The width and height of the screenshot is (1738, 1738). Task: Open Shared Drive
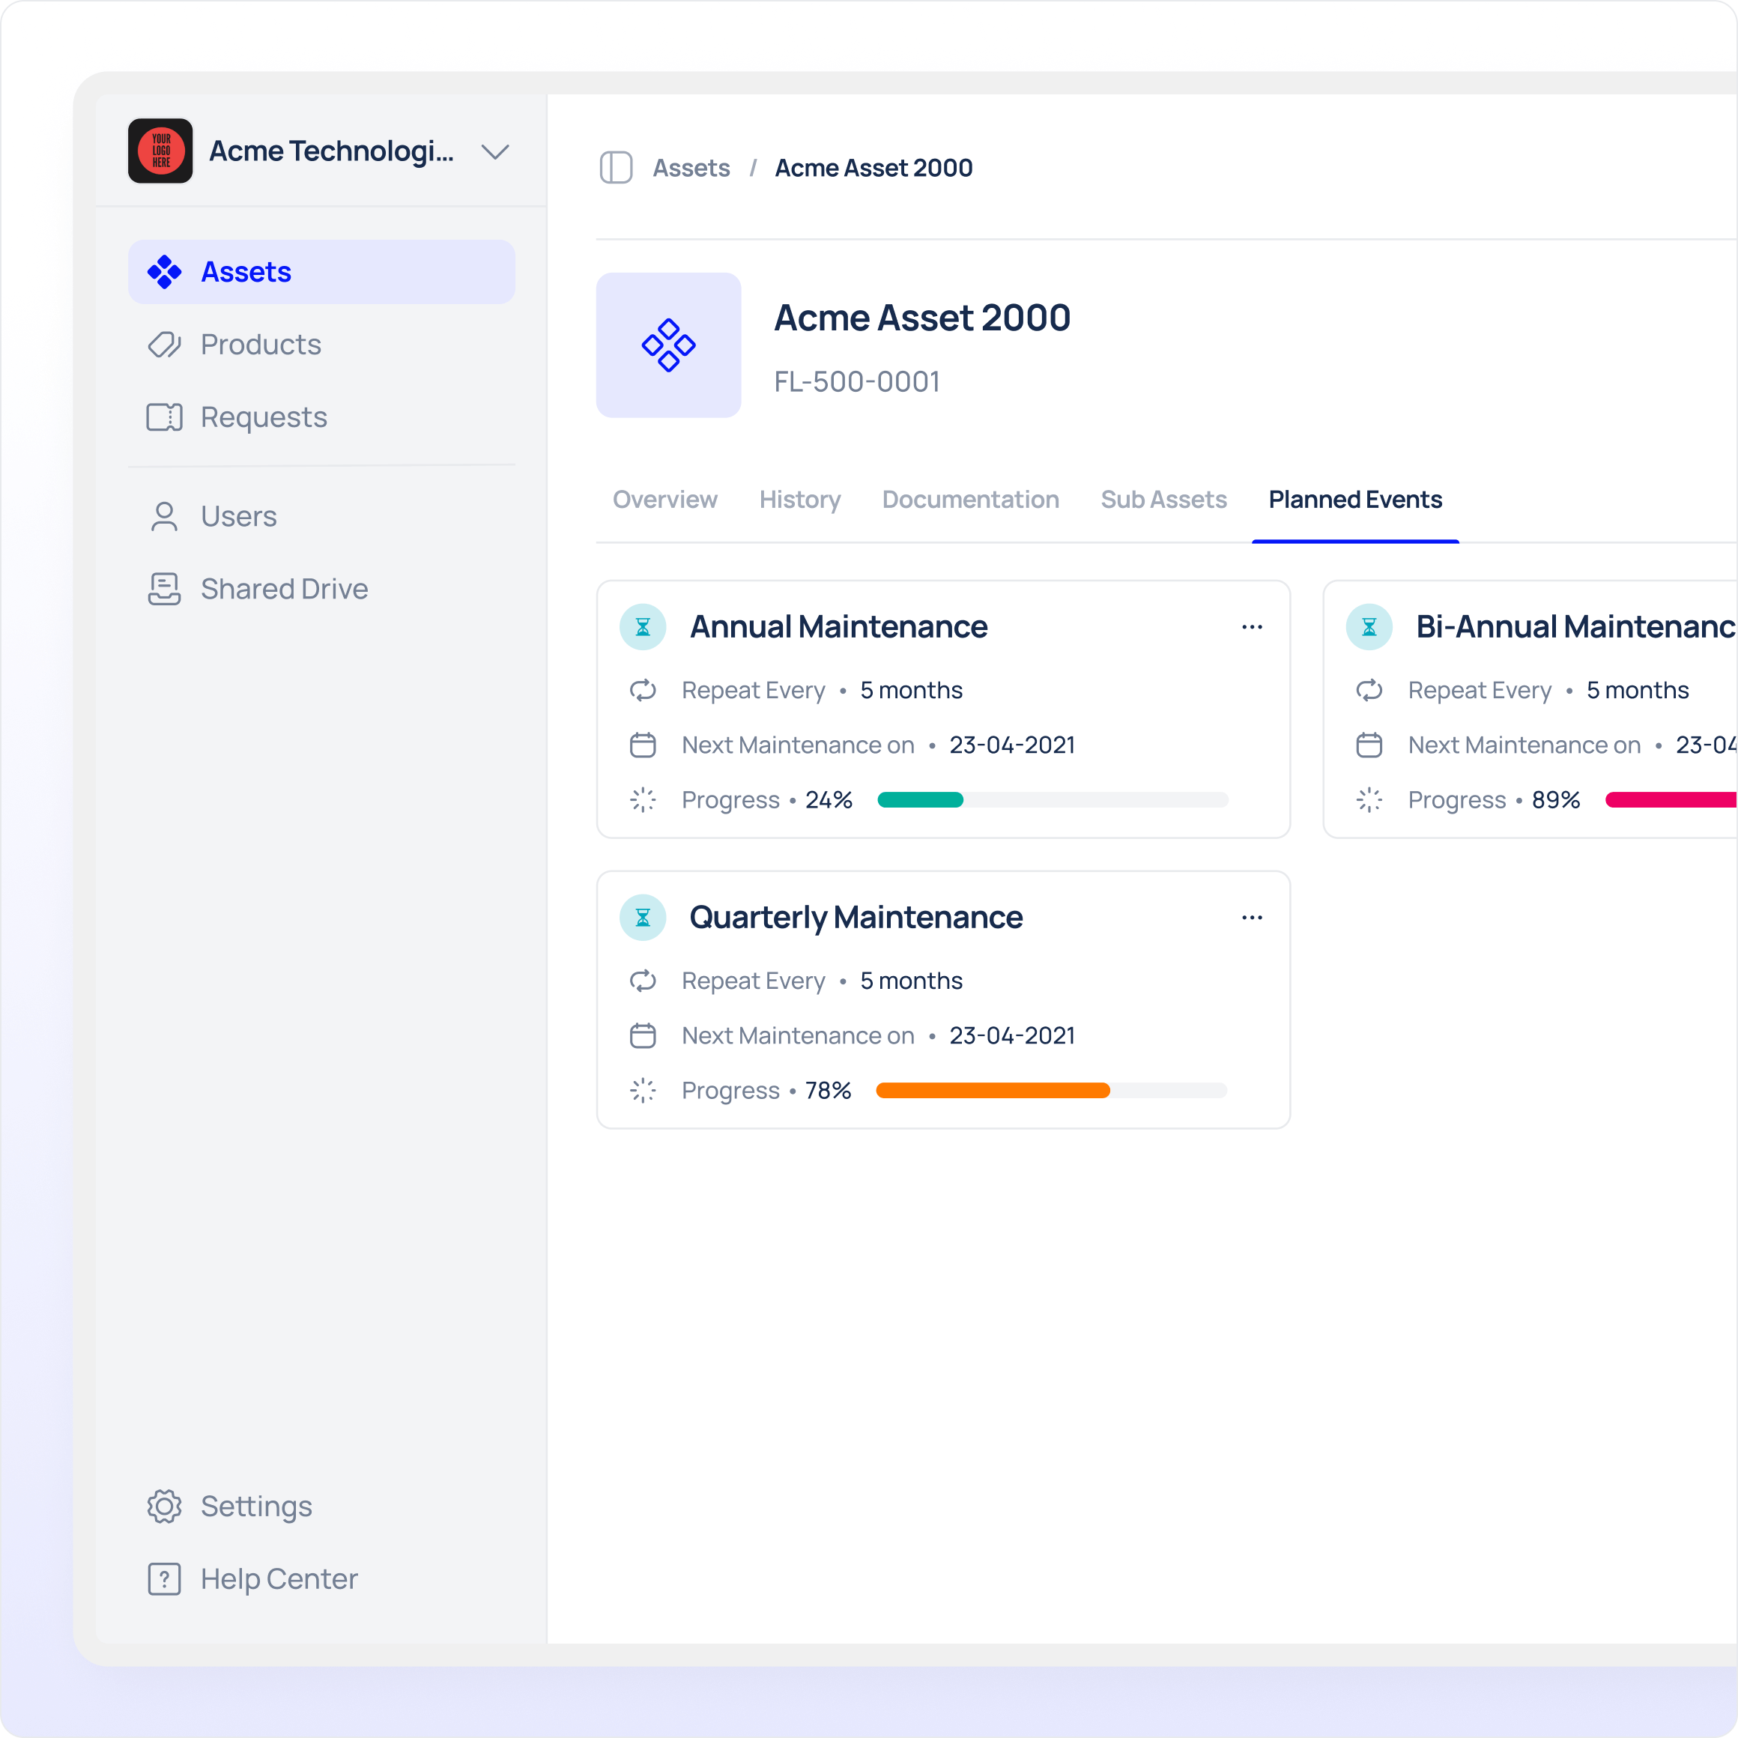(283, 590)
